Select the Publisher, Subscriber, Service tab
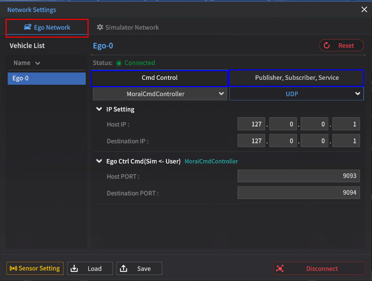Image resolution: width=372 pixels, height=281 pixels. click(x=297, y=78)
